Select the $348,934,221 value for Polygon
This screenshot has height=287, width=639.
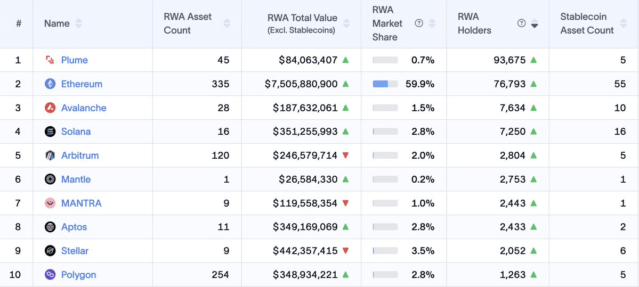(x=305, y=275)
